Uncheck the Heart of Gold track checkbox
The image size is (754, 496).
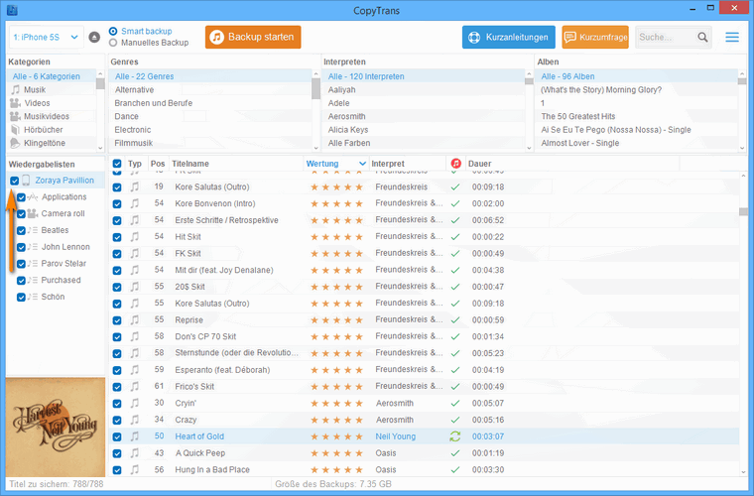point(117,436)
